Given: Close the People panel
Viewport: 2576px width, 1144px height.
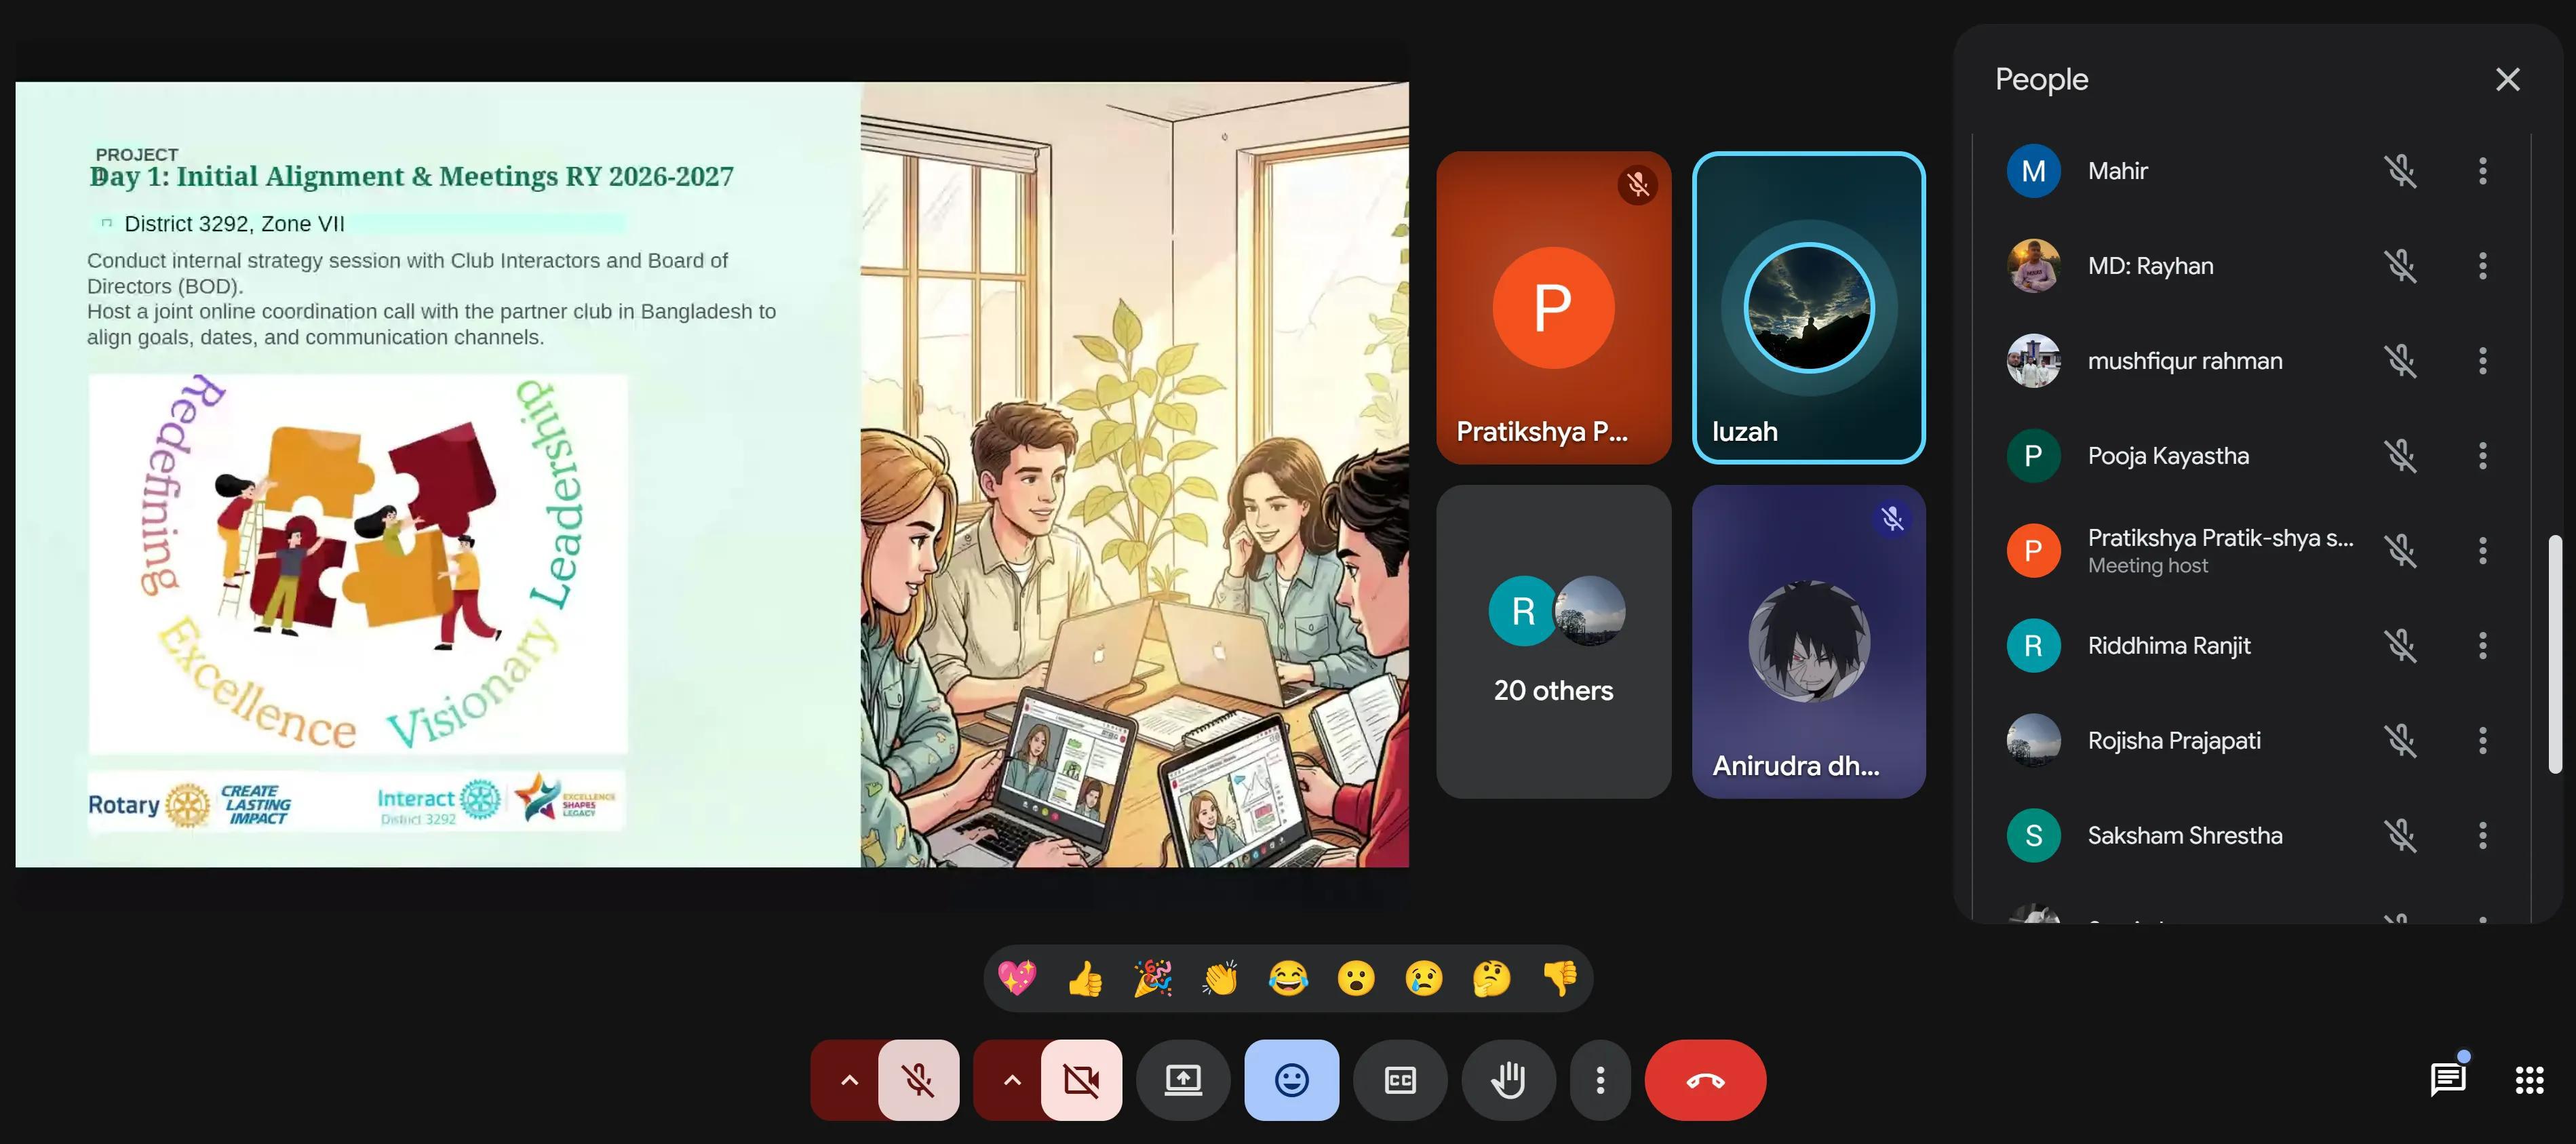Looking at the screenshot, I should point(2507,79).
